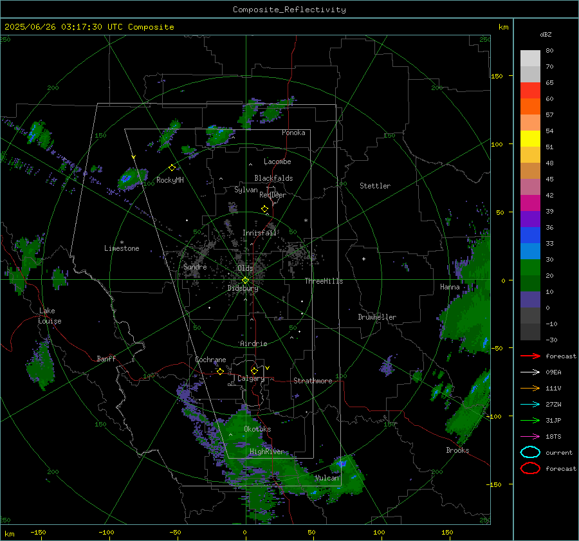Image resolution: width=579 pixels, height=541 pixels.
Task: Select the bright green 20-30 dBZ swatch
Action: click(x=530, y=268)
